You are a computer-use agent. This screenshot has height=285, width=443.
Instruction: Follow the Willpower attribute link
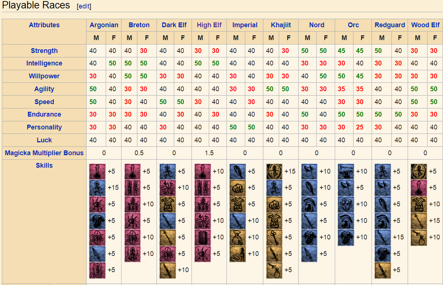click(x=44, y=76)
